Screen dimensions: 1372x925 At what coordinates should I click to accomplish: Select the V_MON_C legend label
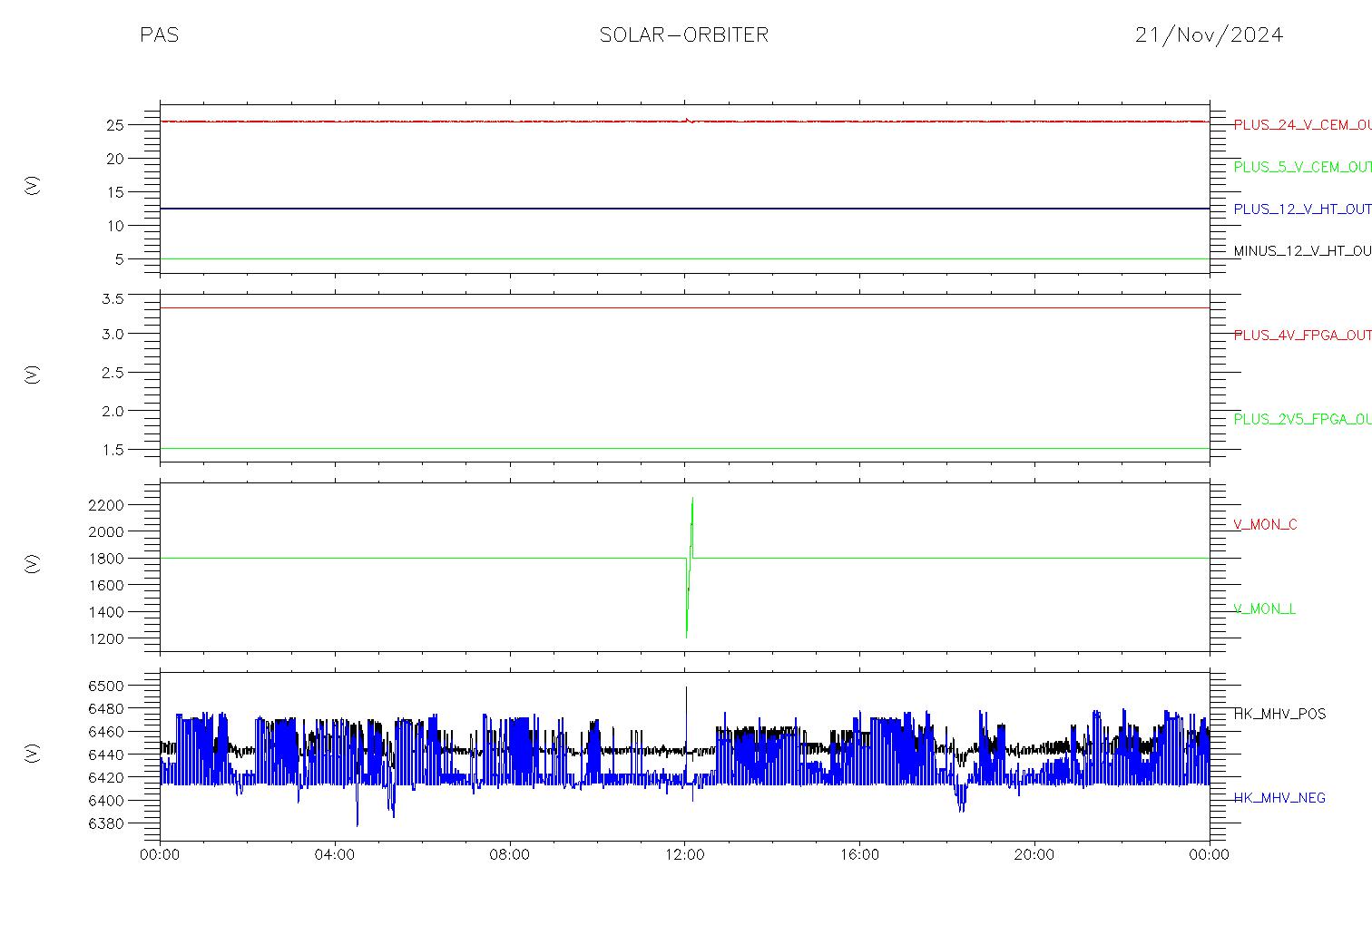tap(1265, 525)
